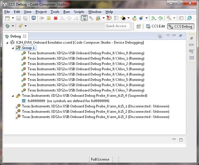Click the Suspend (pause) toolbar button
This screenshot has width=199, height=165.
click(x=49, y=18)
